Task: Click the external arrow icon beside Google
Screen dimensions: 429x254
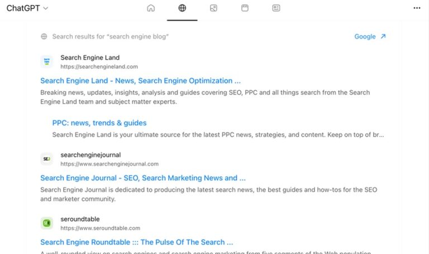Action: [x=383, y=37]
